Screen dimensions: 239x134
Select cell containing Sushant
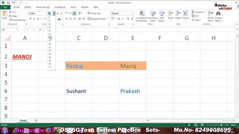[x=79, y=91]
